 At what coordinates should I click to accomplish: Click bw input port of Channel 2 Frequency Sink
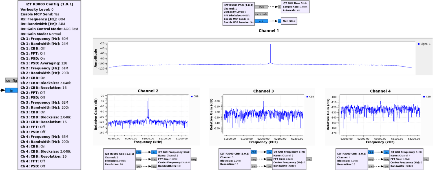[x=154, y=166]
